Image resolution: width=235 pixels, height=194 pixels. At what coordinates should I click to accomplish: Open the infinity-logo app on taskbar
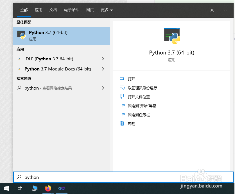pyautogui.click(x=62, y=188)
